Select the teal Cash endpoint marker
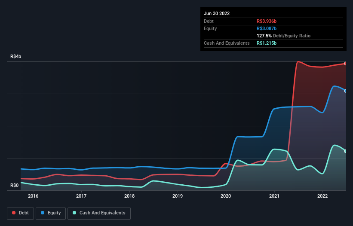Image resolution: width=353 pixels, height=226 pixels. tap(346, 151)
